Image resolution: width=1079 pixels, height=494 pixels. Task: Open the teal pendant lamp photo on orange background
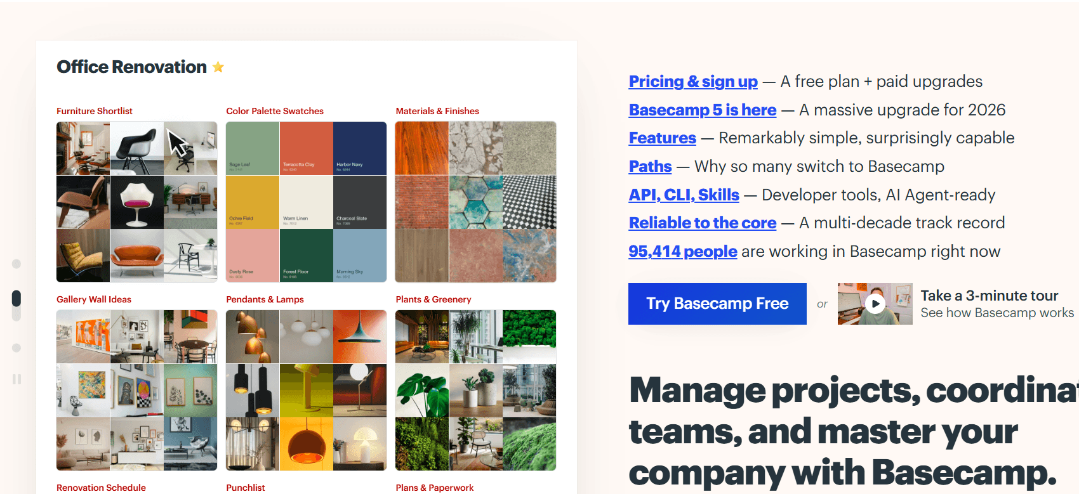click(x=360, y=337)
